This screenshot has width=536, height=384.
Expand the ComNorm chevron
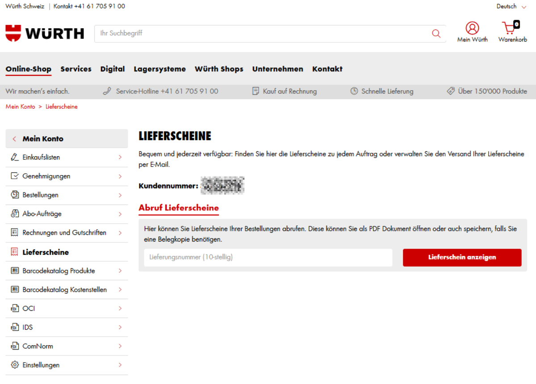[x=120, y=346]
